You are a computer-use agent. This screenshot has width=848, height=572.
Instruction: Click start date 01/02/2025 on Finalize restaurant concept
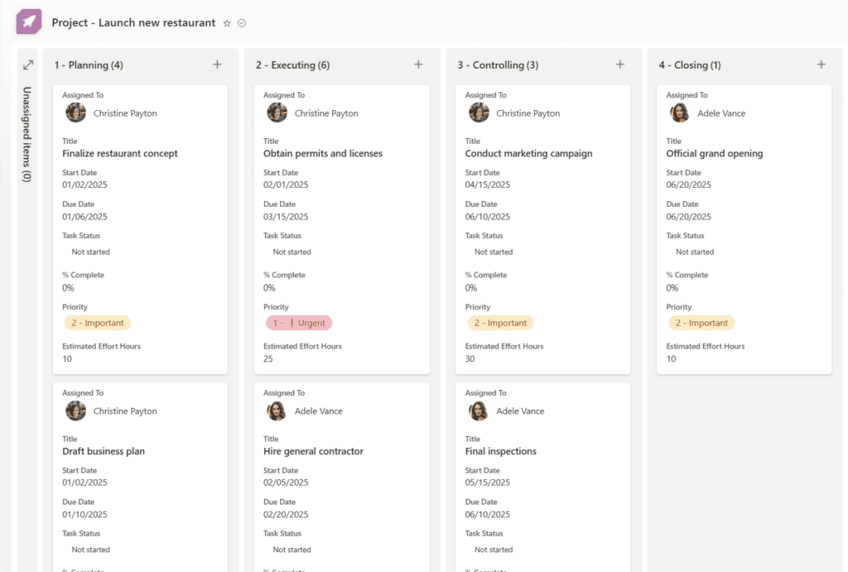85,185
